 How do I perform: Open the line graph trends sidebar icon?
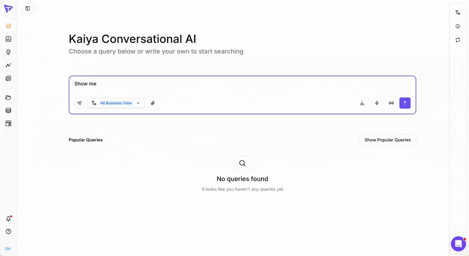pyautogui.click(x=9, y=65)
